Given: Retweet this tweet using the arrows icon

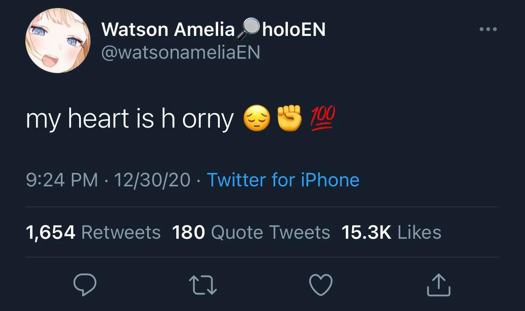Looking at the screenshot, I should (203, 285).
